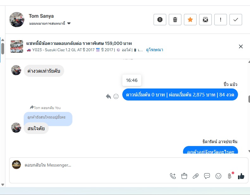Open the emoji picker in composer
250x195 pixels.
[218, 176]
